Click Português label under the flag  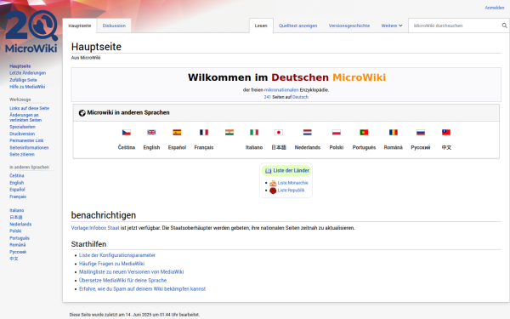[x=364, y=147]
